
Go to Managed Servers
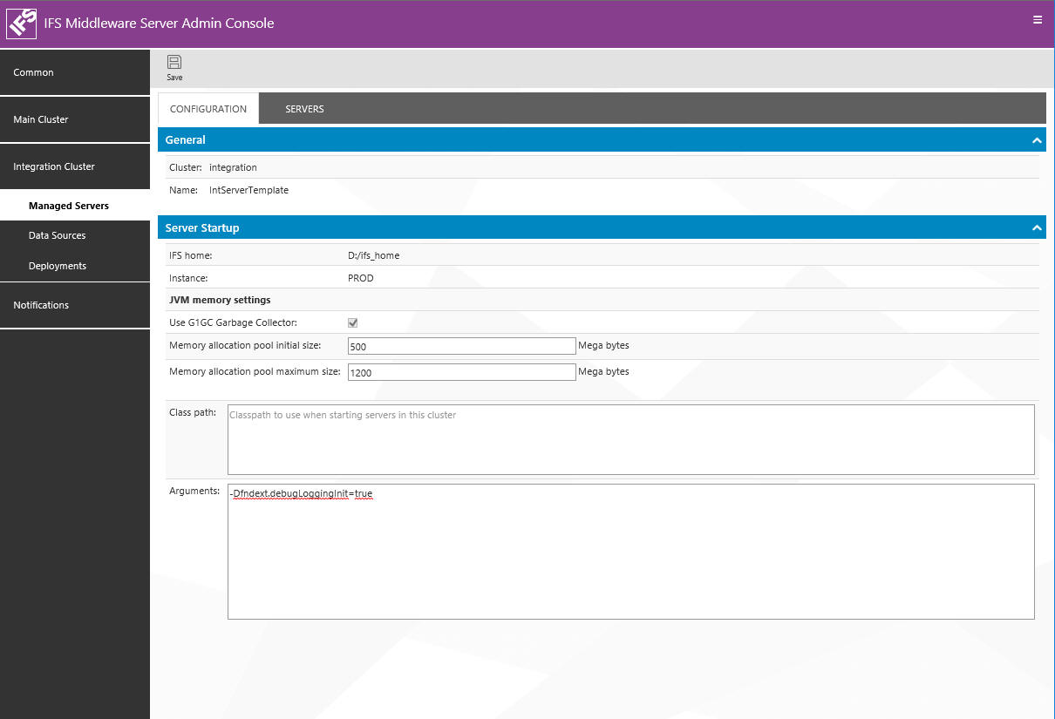coord(75,206)
